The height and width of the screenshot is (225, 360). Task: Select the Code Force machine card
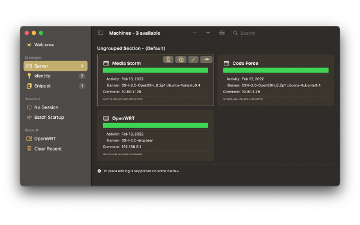(x=276, y=80)
